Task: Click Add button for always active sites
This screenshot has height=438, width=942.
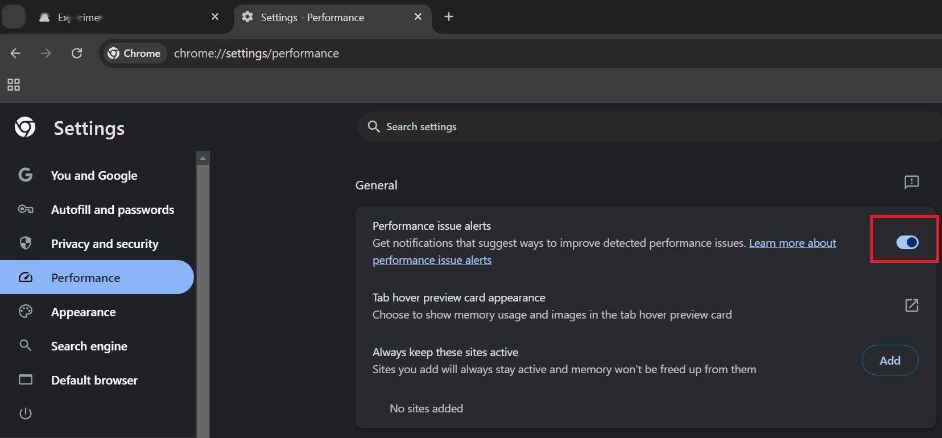Action: 890,360
